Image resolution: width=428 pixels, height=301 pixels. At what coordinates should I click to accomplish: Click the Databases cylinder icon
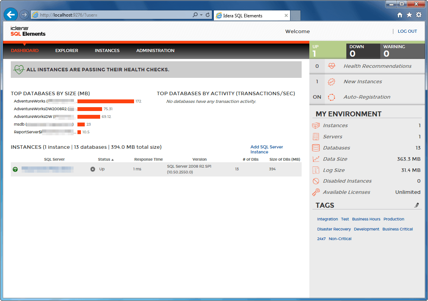click(x=316, y=148)
